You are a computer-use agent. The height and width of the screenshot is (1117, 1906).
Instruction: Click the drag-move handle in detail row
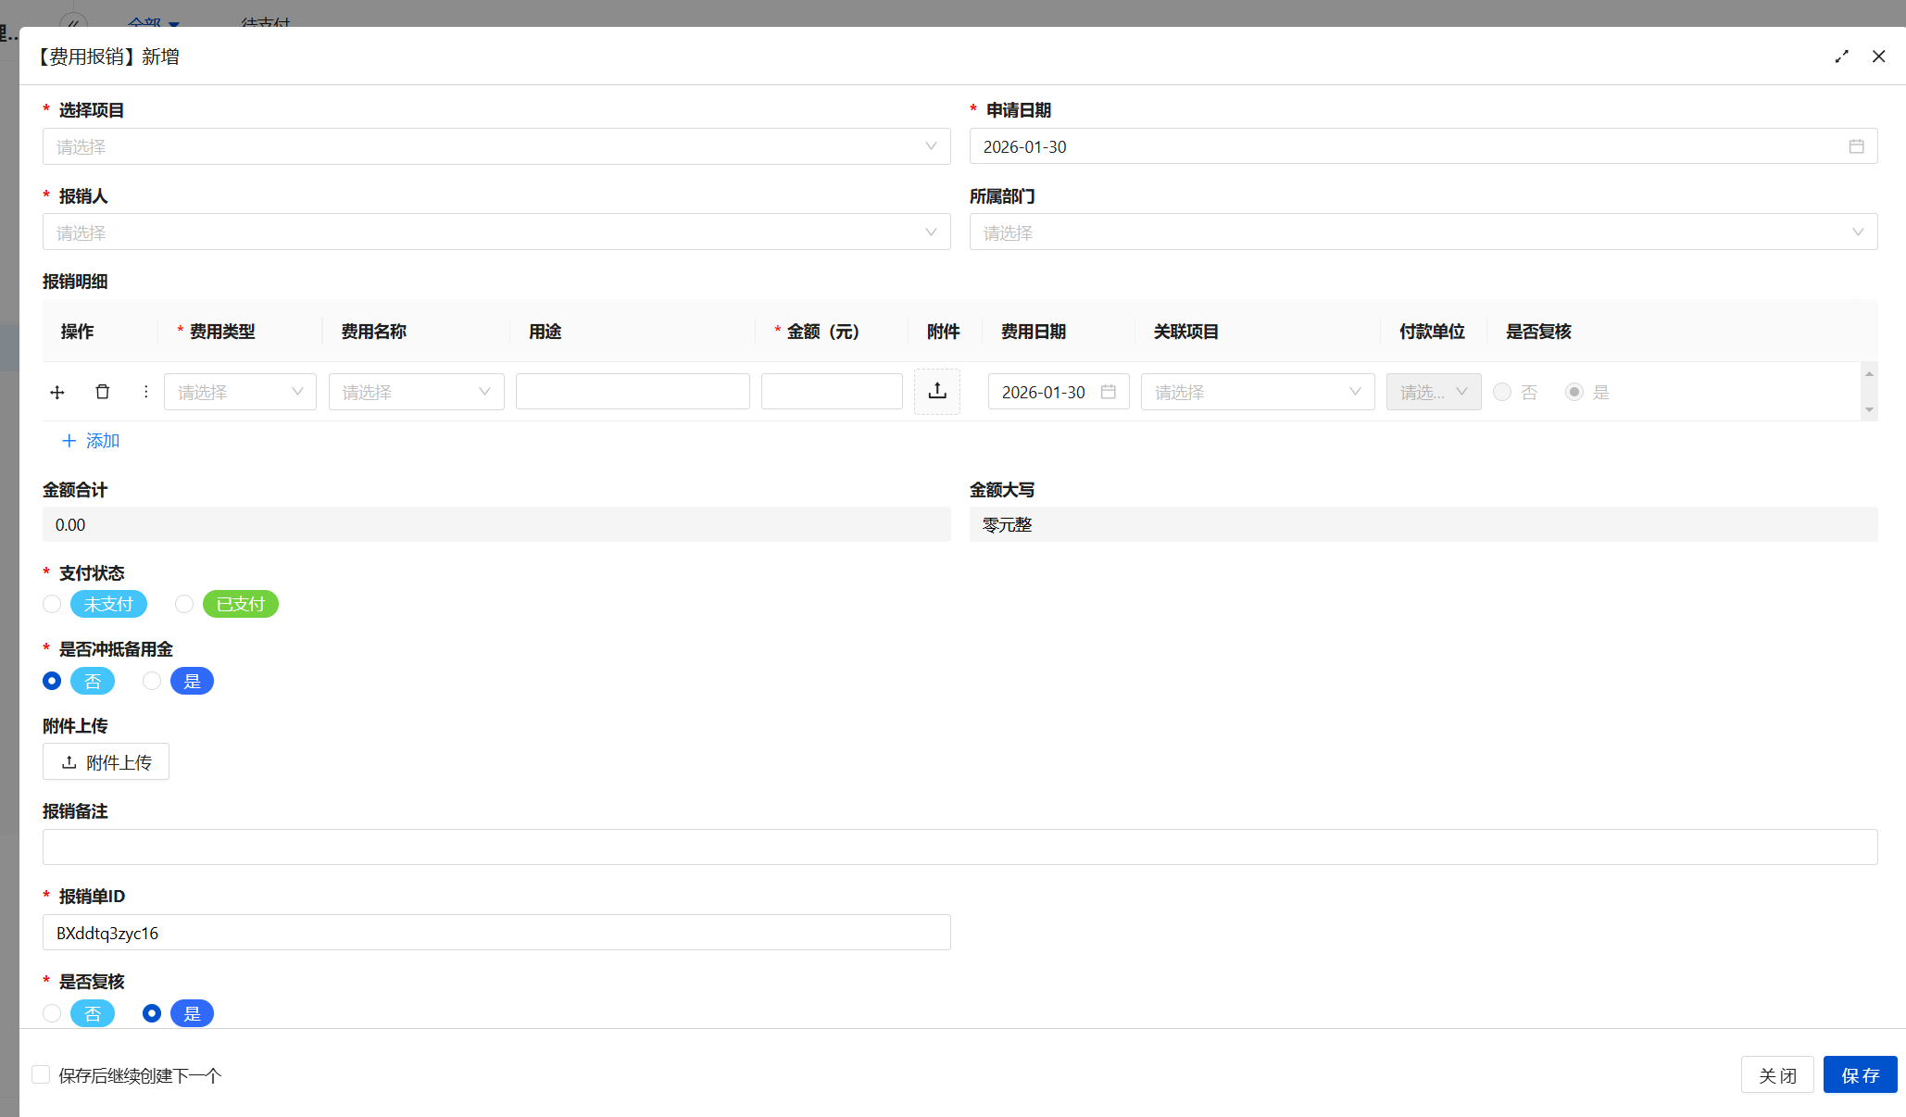pos(57,392)
